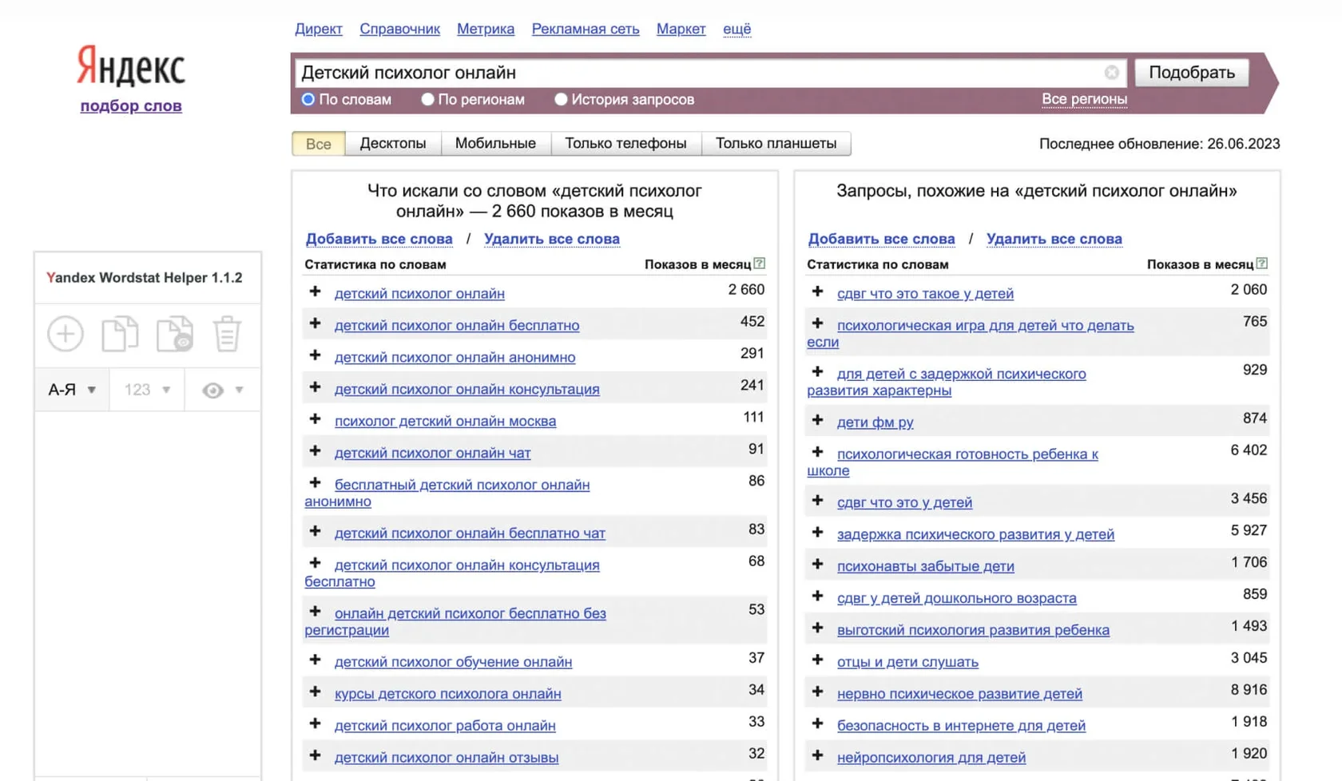
Task: Open 'задержка психического развития у детей' link
Action: tap(975, 533)
